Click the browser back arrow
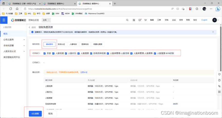The width and height of the screenshot is (222, 118). 4,9
